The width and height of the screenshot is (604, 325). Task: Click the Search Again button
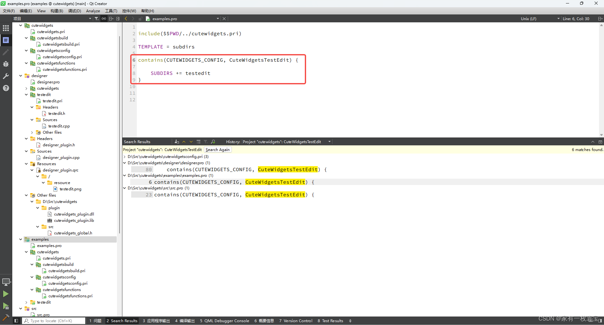[x=218, y=149]
